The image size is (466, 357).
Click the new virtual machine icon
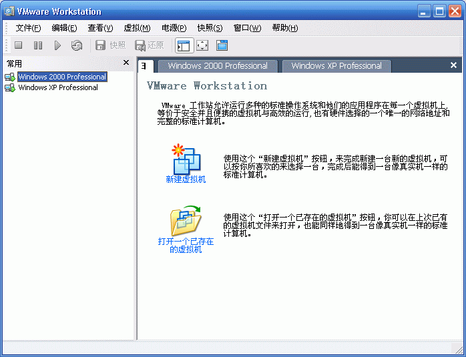[x=186, y=159]
